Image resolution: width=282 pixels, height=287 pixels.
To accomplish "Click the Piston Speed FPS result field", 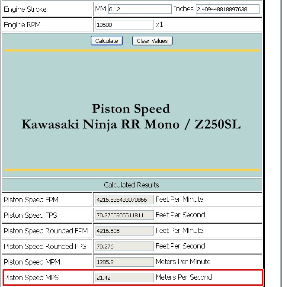I will pos(125,216).
